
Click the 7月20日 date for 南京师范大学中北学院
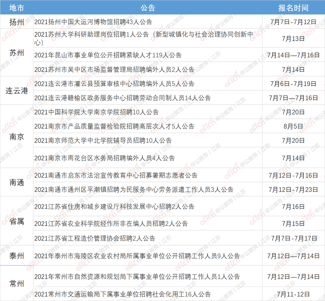(293, 140)
